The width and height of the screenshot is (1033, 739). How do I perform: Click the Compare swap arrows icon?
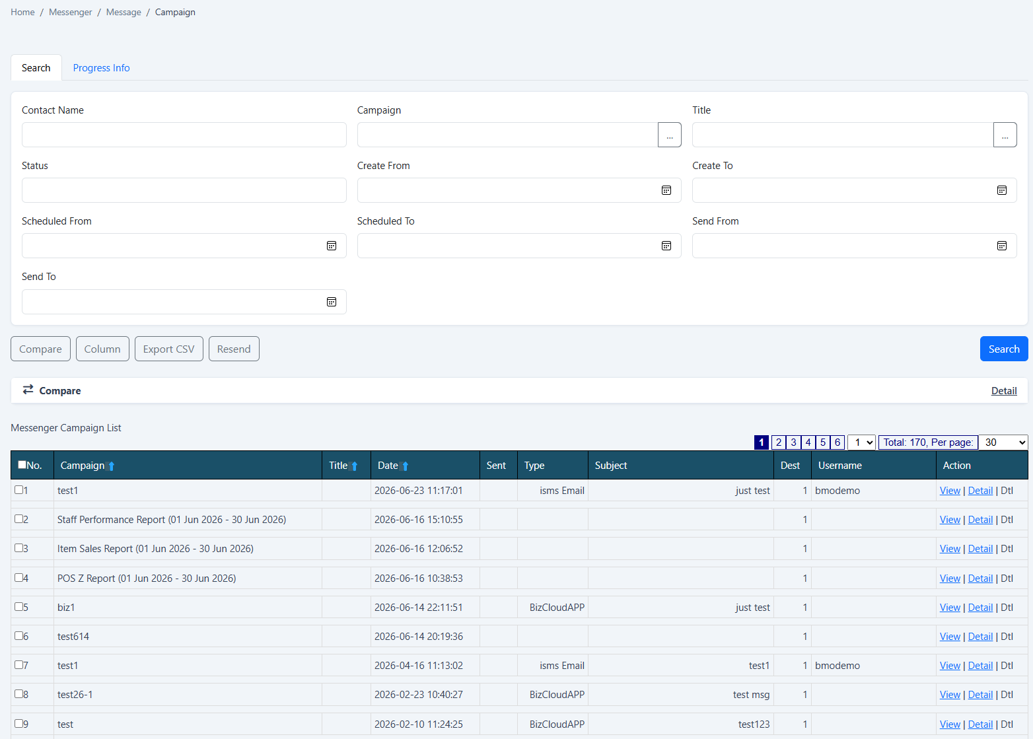pos(28,390)
